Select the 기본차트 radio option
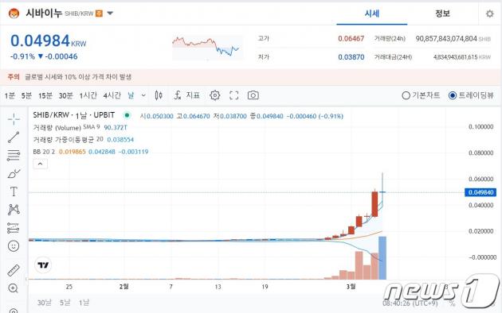 pyautogui.click(x=421, y=95)
